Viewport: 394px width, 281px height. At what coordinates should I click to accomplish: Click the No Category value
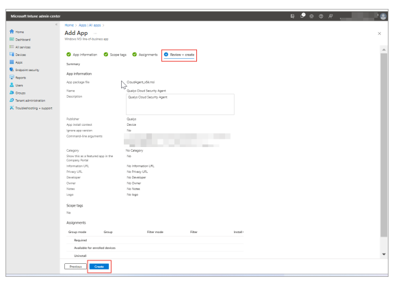[135, 150]
